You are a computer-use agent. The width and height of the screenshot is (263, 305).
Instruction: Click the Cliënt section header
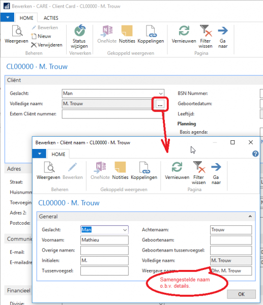(134, 80)
